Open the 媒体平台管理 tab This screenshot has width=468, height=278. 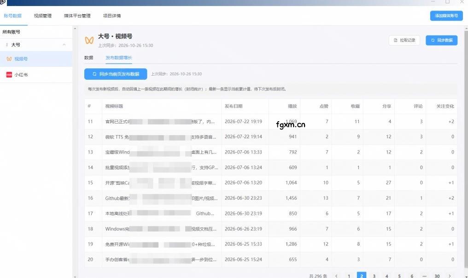tap(77, 16)
